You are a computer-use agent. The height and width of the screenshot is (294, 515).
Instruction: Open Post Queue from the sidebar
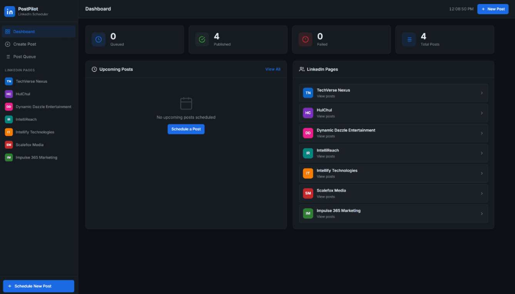[38, 57]
